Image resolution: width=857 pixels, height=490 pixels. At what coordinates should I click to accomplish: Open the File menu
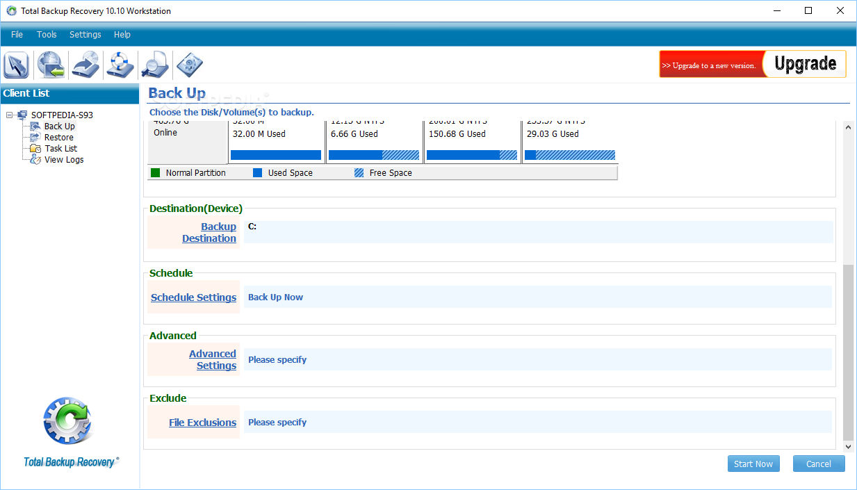[x=17, y=35]
